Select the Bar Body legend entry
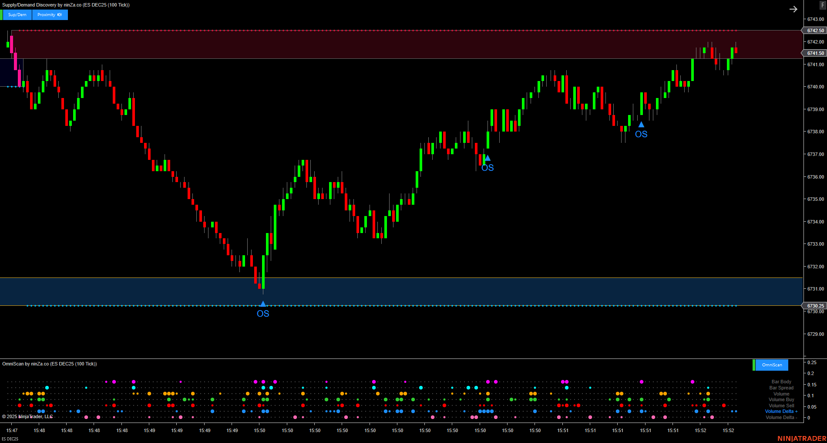The height and width of the screenshot is (443, 827). tap(781, 382)
